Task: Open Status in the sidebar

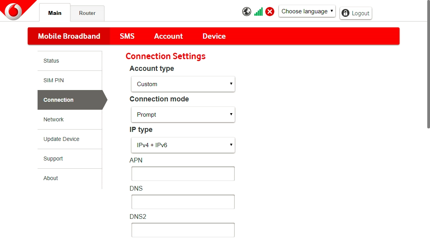Action: point(51,61)
